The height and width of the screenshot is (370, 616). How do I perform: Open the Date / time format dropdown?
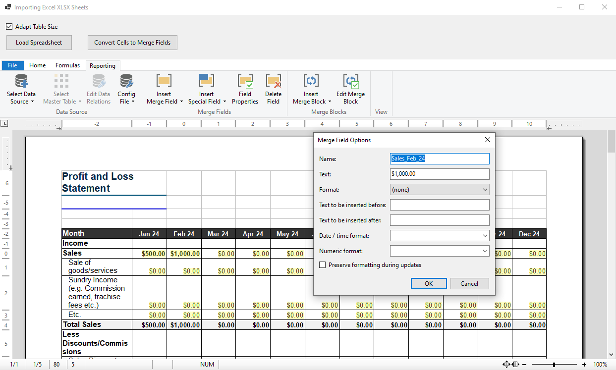click(x=485, y=236)
